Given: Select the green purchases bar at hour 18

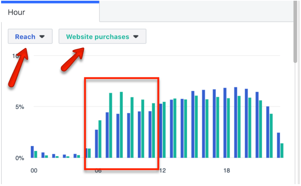Looking at the screenshot, I should pyautogui.click(x=228, y=128).
